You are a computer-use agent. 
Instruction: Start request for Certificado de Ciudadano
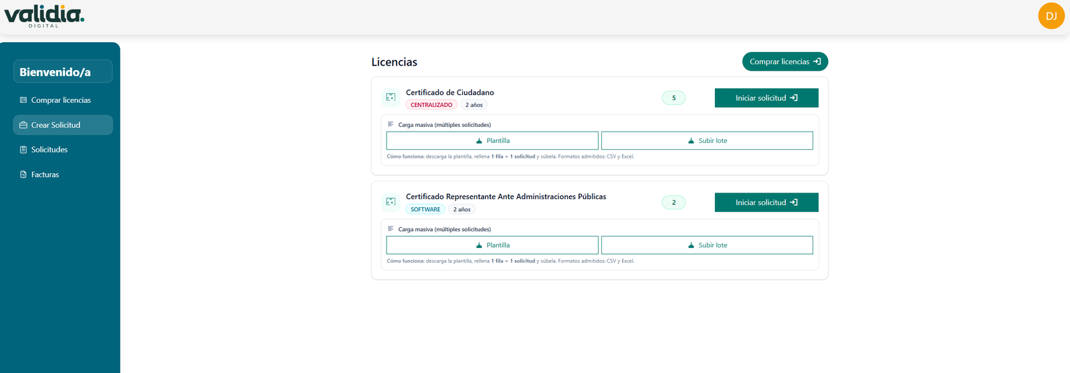(766, 98)
